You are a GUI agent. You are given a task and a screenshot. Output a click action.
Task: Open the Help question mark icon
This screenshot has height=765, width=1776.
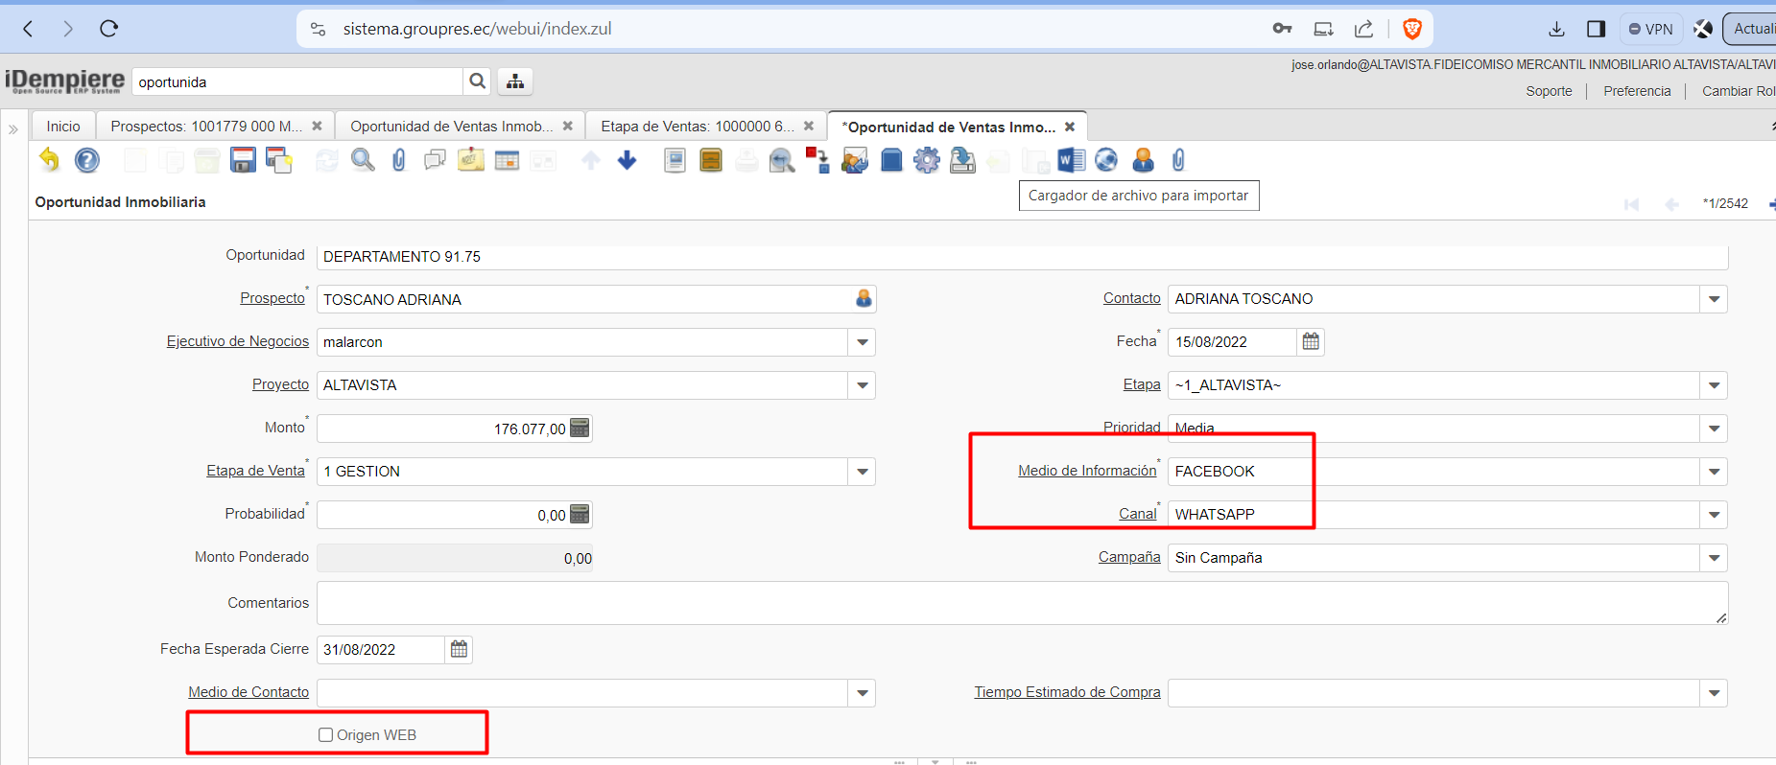point(87,160)
